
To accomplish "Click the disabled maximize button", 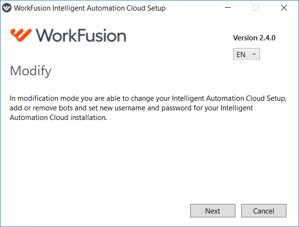I will tap(256, 8).
